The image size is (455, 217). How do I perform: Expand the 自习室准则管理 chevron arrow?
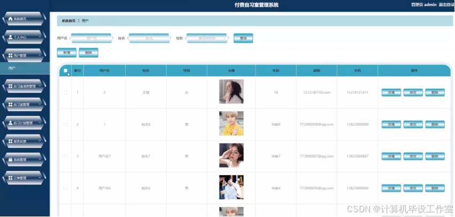tap(40, 86)
